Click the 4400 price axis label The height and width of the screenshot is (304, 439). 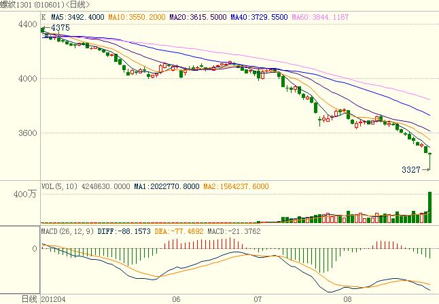coord(27,24)
